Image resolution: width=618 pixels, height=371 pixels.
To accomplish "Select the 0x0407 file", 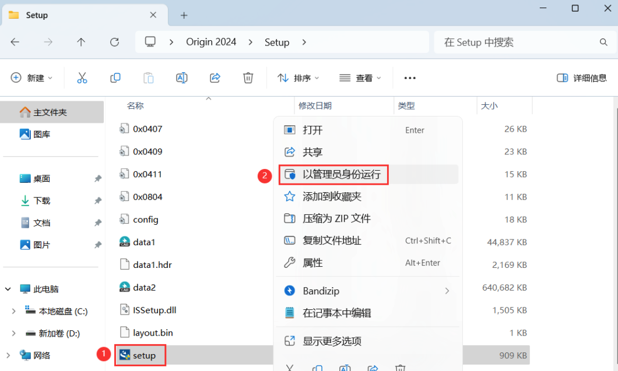I will pos(141,129).
